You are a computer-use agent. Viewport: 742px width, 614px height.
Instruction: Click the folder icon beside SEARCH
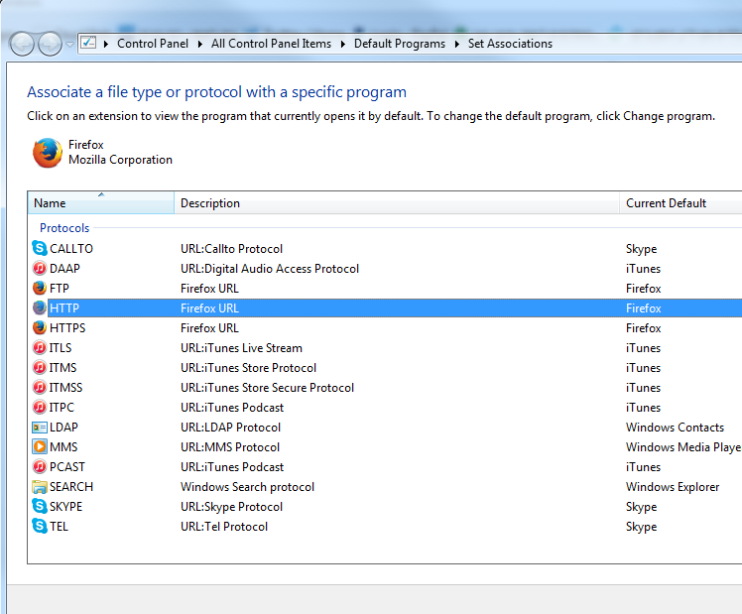tap(40, 487)
